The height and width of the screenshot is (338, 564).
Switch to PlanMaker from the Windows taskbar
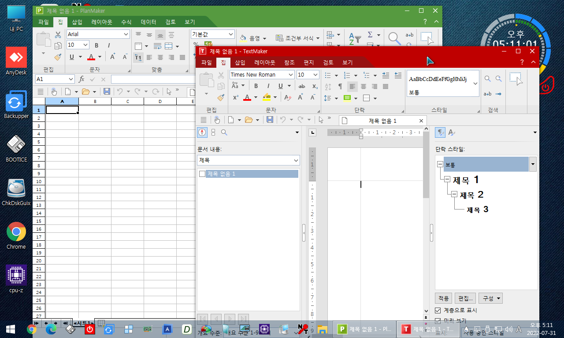(364, 329)
